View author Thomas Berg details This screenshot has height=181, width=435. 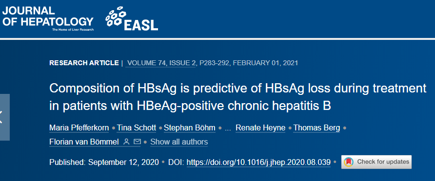tap(316, 128)
